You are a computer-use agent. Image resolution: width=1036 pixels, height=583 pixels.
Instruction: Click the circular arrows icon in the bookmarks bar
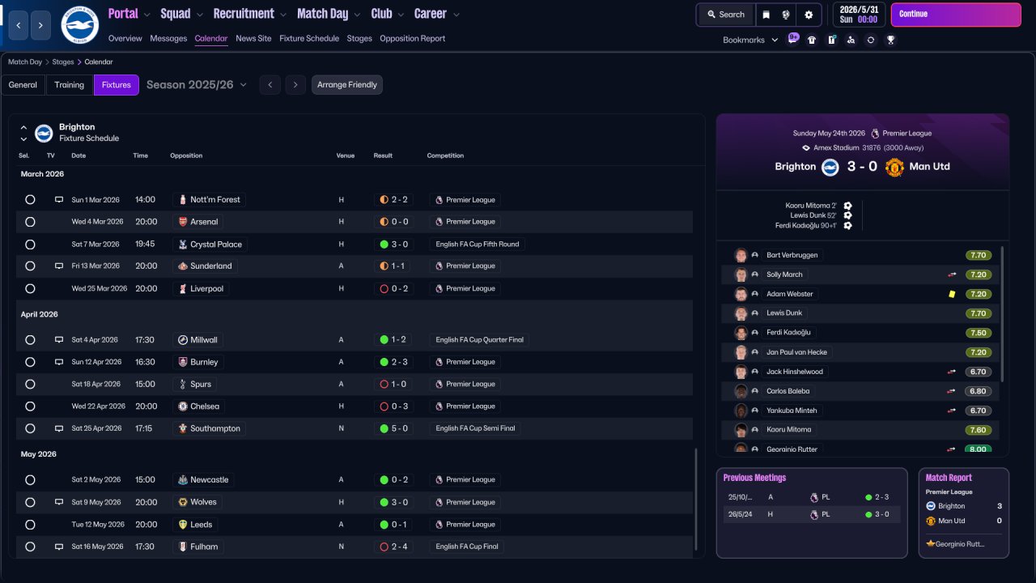[871, 40]
